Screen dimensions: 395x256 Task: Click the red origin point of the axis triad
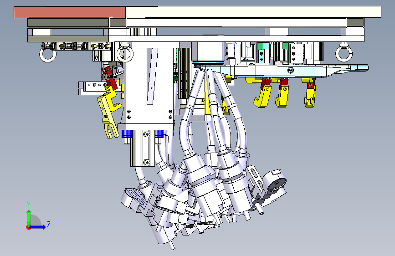pos(28,227)
